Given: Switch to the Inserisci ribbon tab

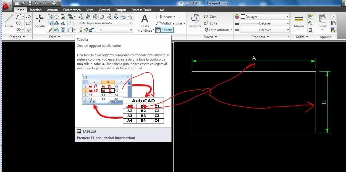Looking at the screenshot, I should (36, 10).
